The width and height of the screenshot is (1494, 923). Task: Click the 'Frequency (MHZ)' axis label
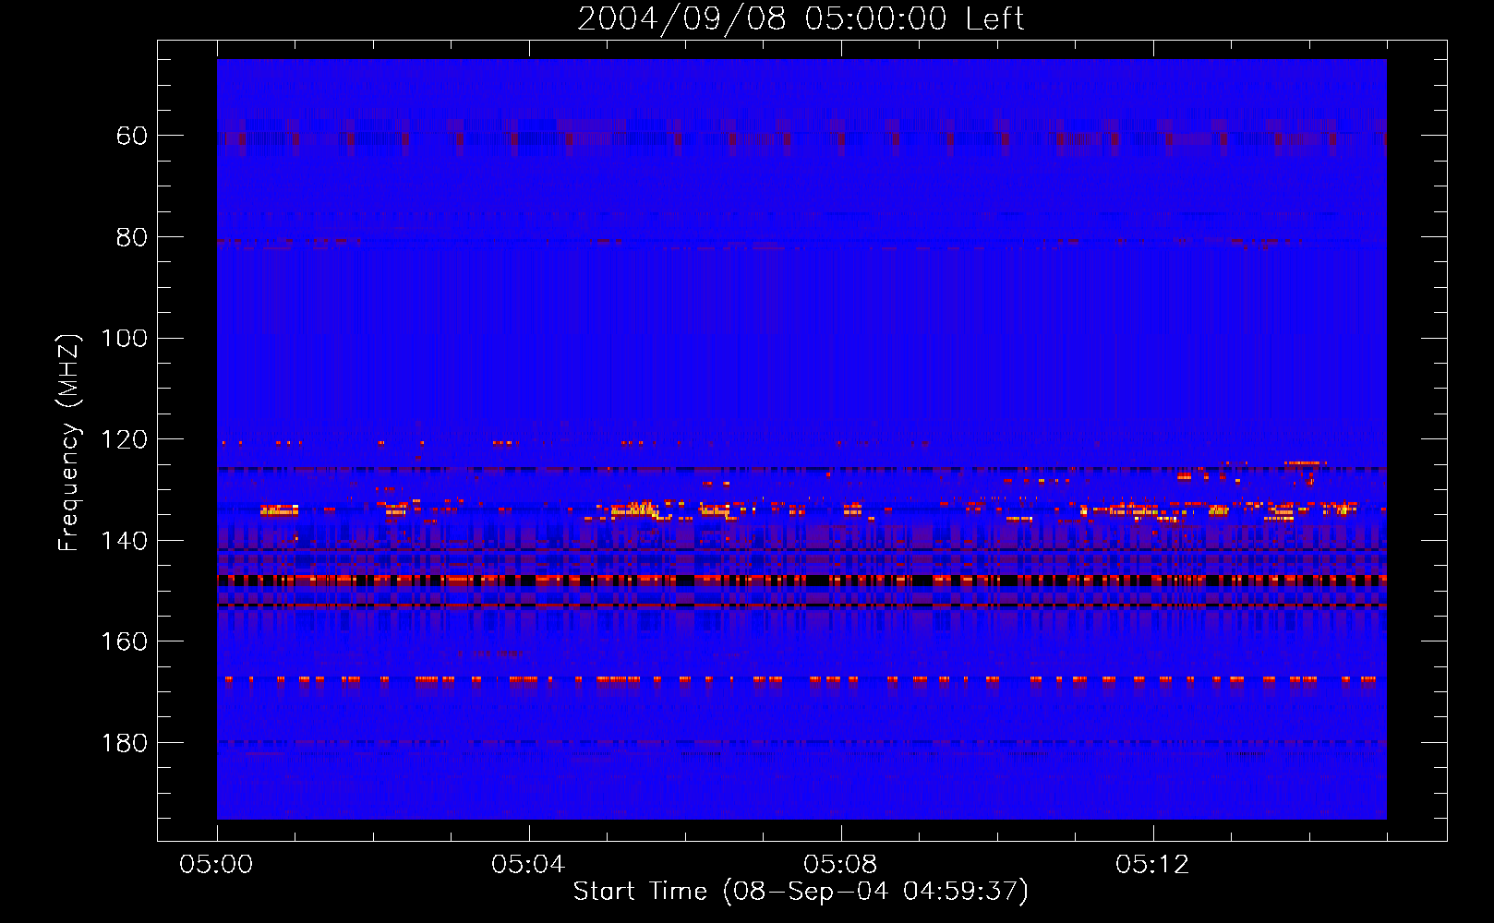(x=69, y=443)
